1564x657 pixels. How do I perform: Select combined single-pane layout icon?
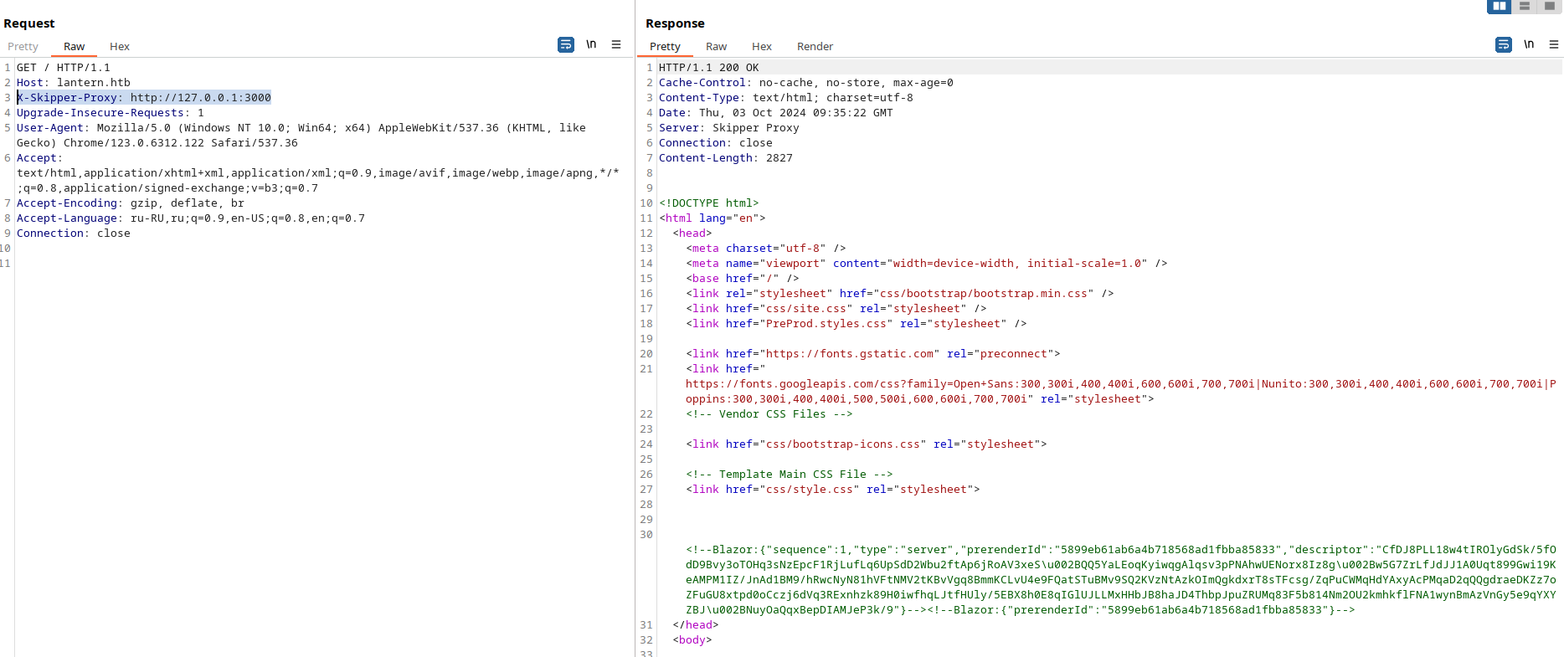(1549, 6)
